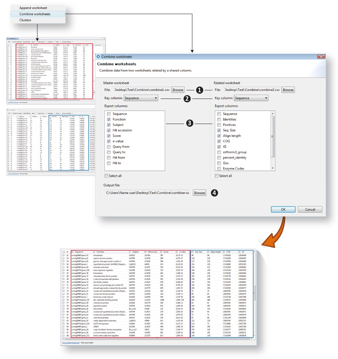The image size is (338, 359).
Task: Check the Query from export column
Action: click(109, 147)
